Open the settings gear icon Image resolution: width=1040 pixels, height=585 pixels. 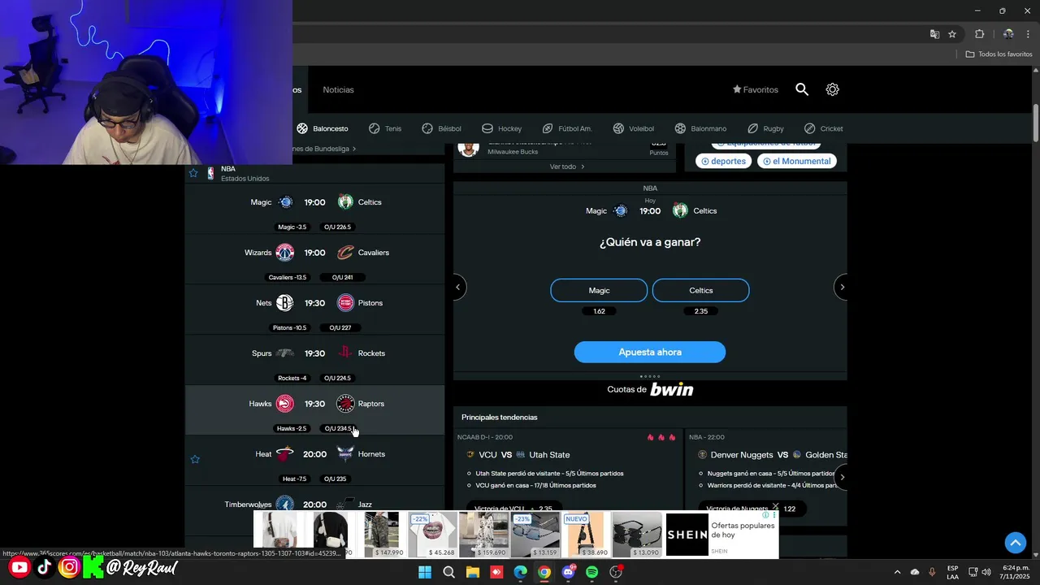(832, 89)
